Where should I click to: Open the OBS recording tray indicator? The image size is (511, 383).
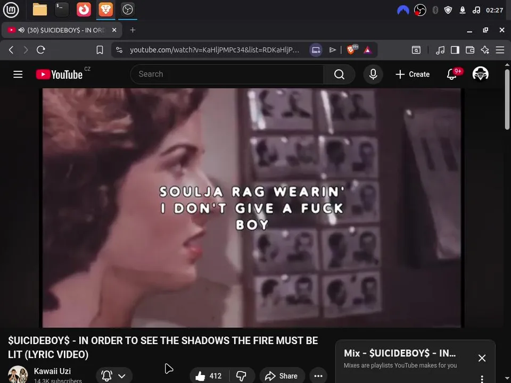click(420, 10)
